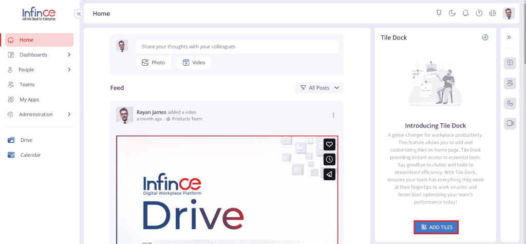Image resolution: width=526 pixels, height=244 pixels.
Task: Open notifications bell icon
Action: point(465,13)
